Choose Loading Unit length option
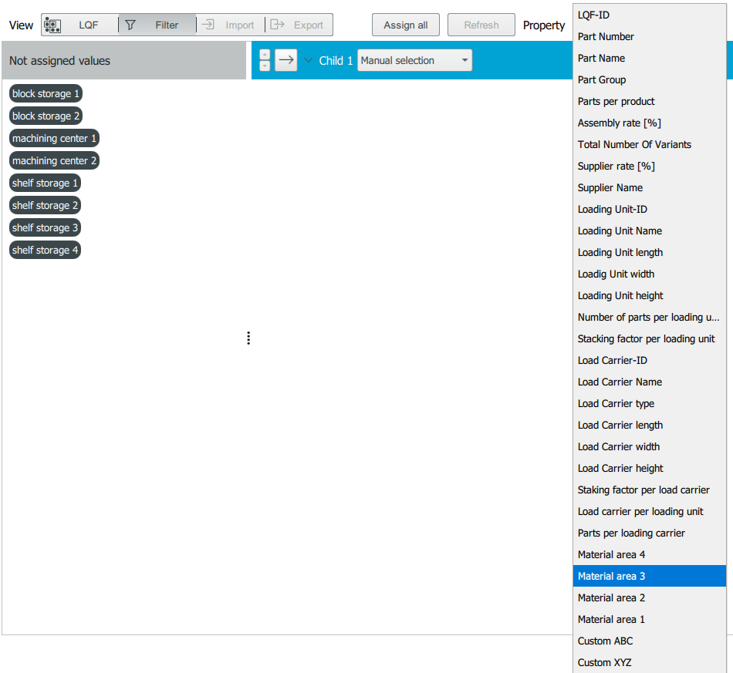The width and height of the screenshot is (733, 673). pyautogui.click(x=650, y=252)
